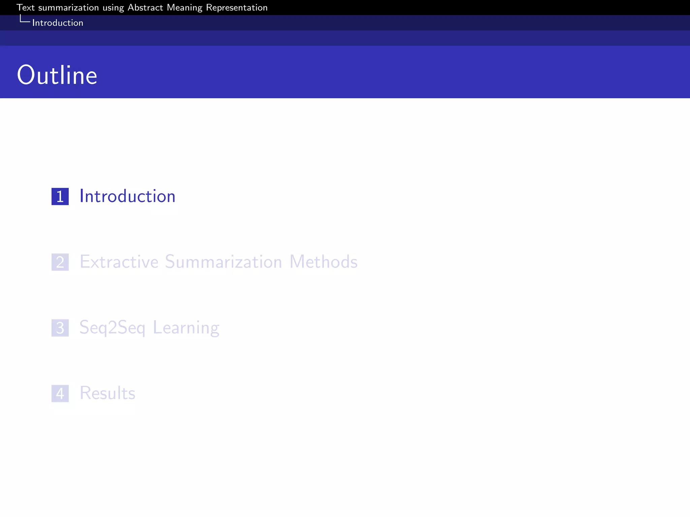Jump to 'Seq2Seq Learning' section
Image resolution: width=690 pixels, height=517 pixels.
pyautogui.click(x=149, y=328)
